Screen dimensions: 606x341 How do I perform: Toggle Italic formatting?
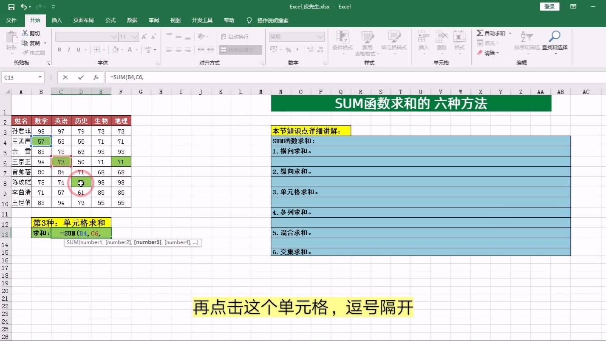(69, 50)
